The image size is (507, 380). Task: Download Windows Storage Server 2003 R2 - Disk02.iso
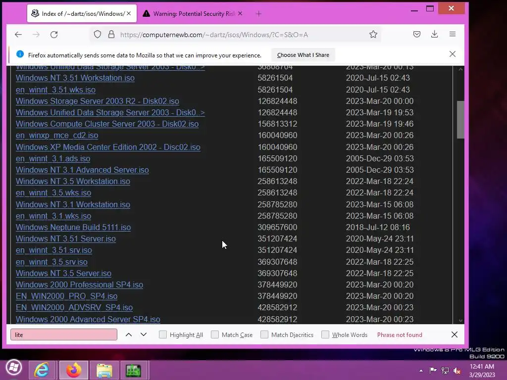click(98, 101)
